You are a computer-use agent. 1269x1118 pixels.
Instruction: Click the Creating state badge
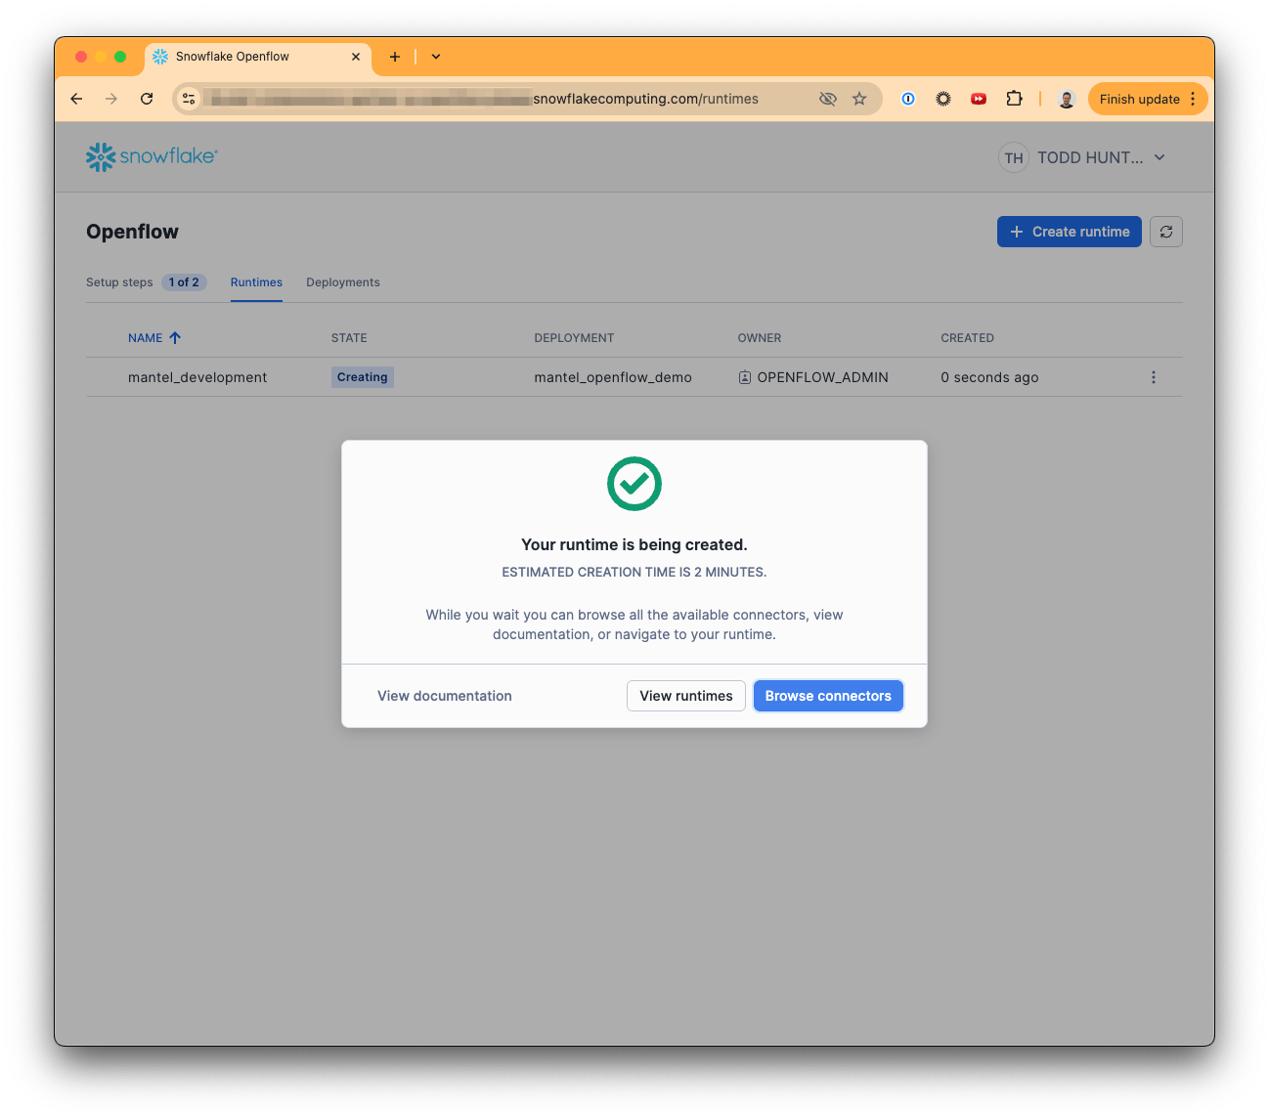[363, 377]
